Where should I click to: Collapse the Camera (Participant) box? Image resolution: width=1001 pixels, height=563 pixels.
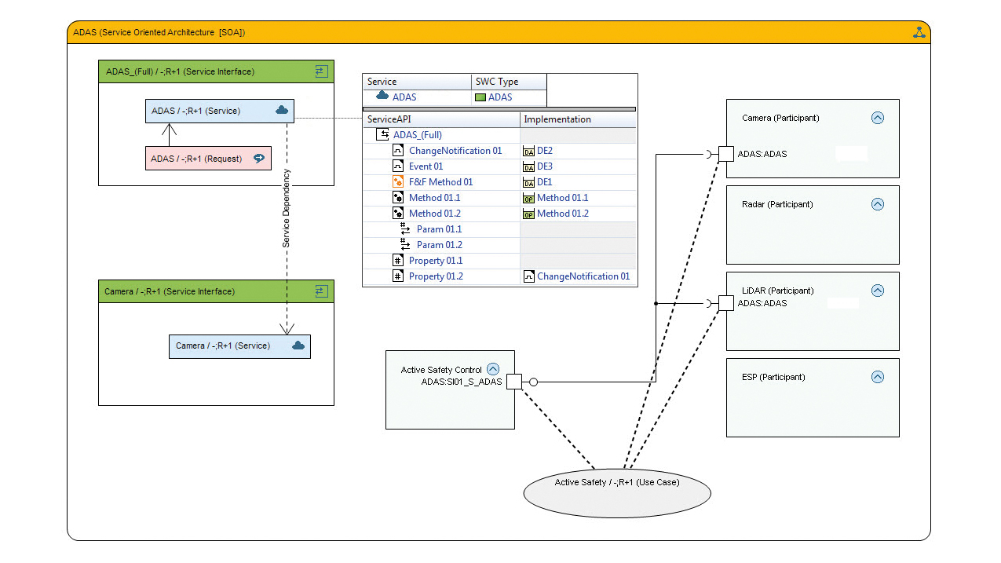[878, 118]
